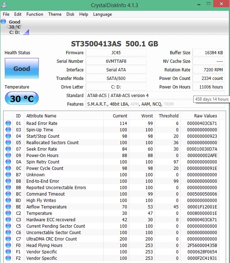Click the Drive Letter C: D: field

(x=116, y=87)
